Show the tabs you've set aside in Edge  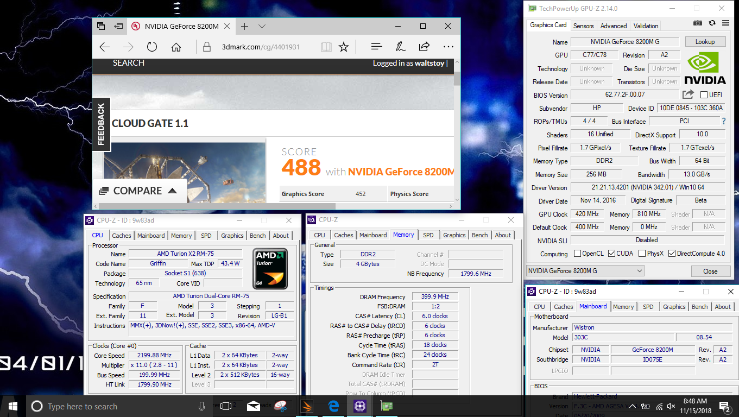pos(101,26)
